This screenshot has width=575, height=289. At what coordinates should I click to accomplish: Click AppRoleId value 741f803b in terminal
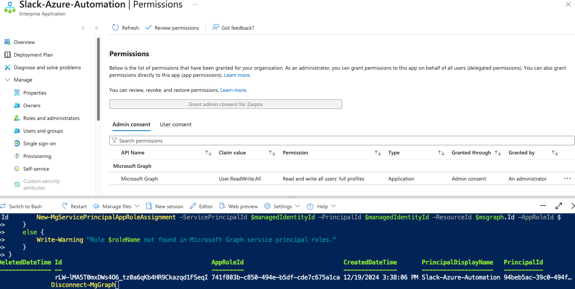point(276,277)
